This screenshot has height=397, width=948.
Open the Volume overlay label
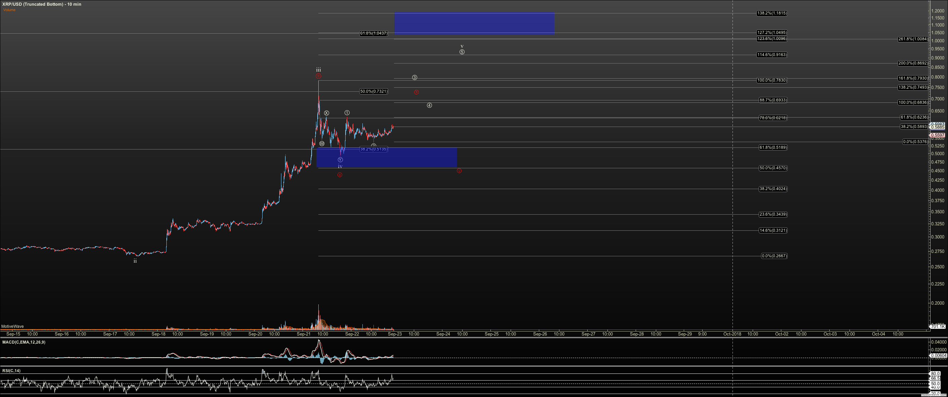(9, 10)
